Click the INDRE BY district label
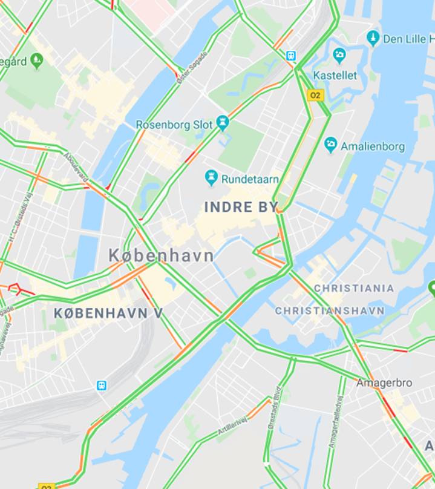435x489 pixels. click(x=241, y=207)
